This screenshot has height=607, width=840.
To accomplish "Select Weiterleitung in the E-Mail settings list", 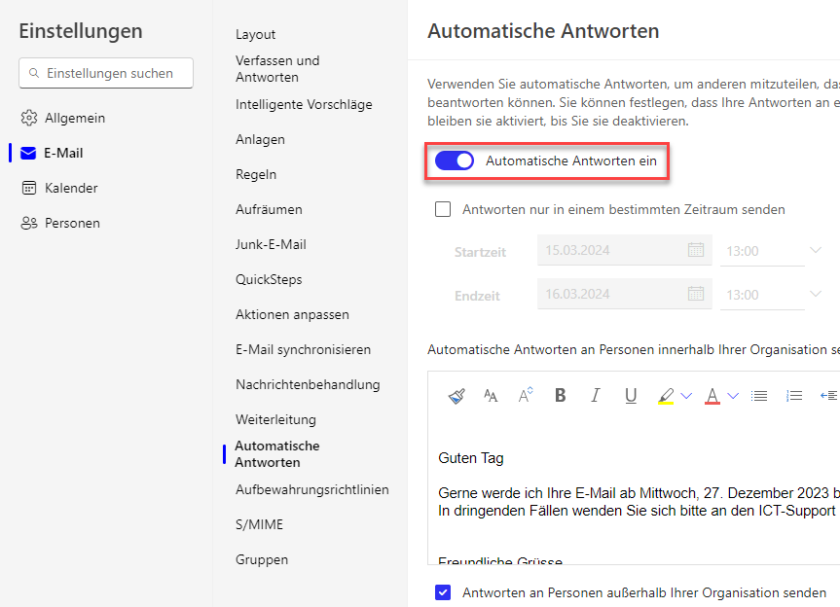I will click(x=275, y=419).
